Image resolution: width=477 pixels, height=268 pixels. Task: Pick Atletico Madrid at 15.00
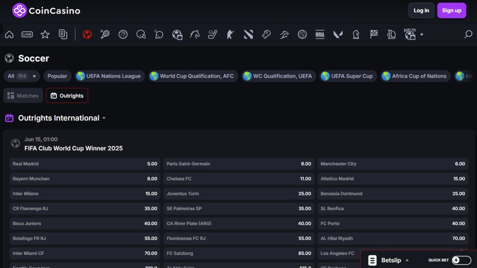(393, 179)
